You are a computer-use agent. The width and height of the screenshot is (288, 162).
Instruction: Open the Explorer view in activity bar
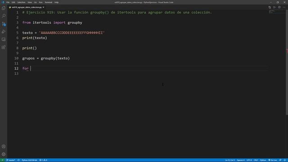[4, 8]
